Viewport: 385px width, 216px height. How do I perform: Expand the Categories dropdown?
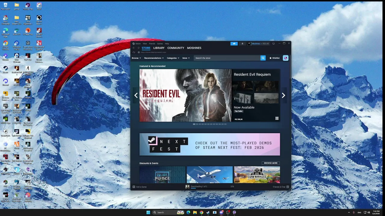tap(173, 58)
